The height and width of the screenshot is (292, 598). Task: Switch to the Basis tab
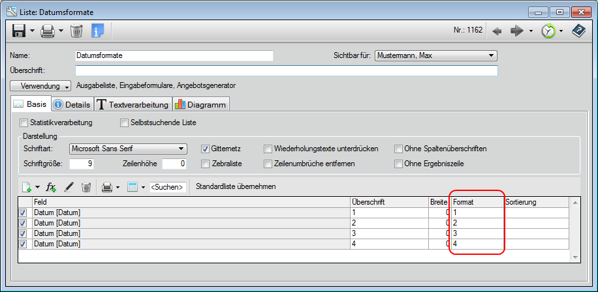pyautogui.click(x=30, y=104)
